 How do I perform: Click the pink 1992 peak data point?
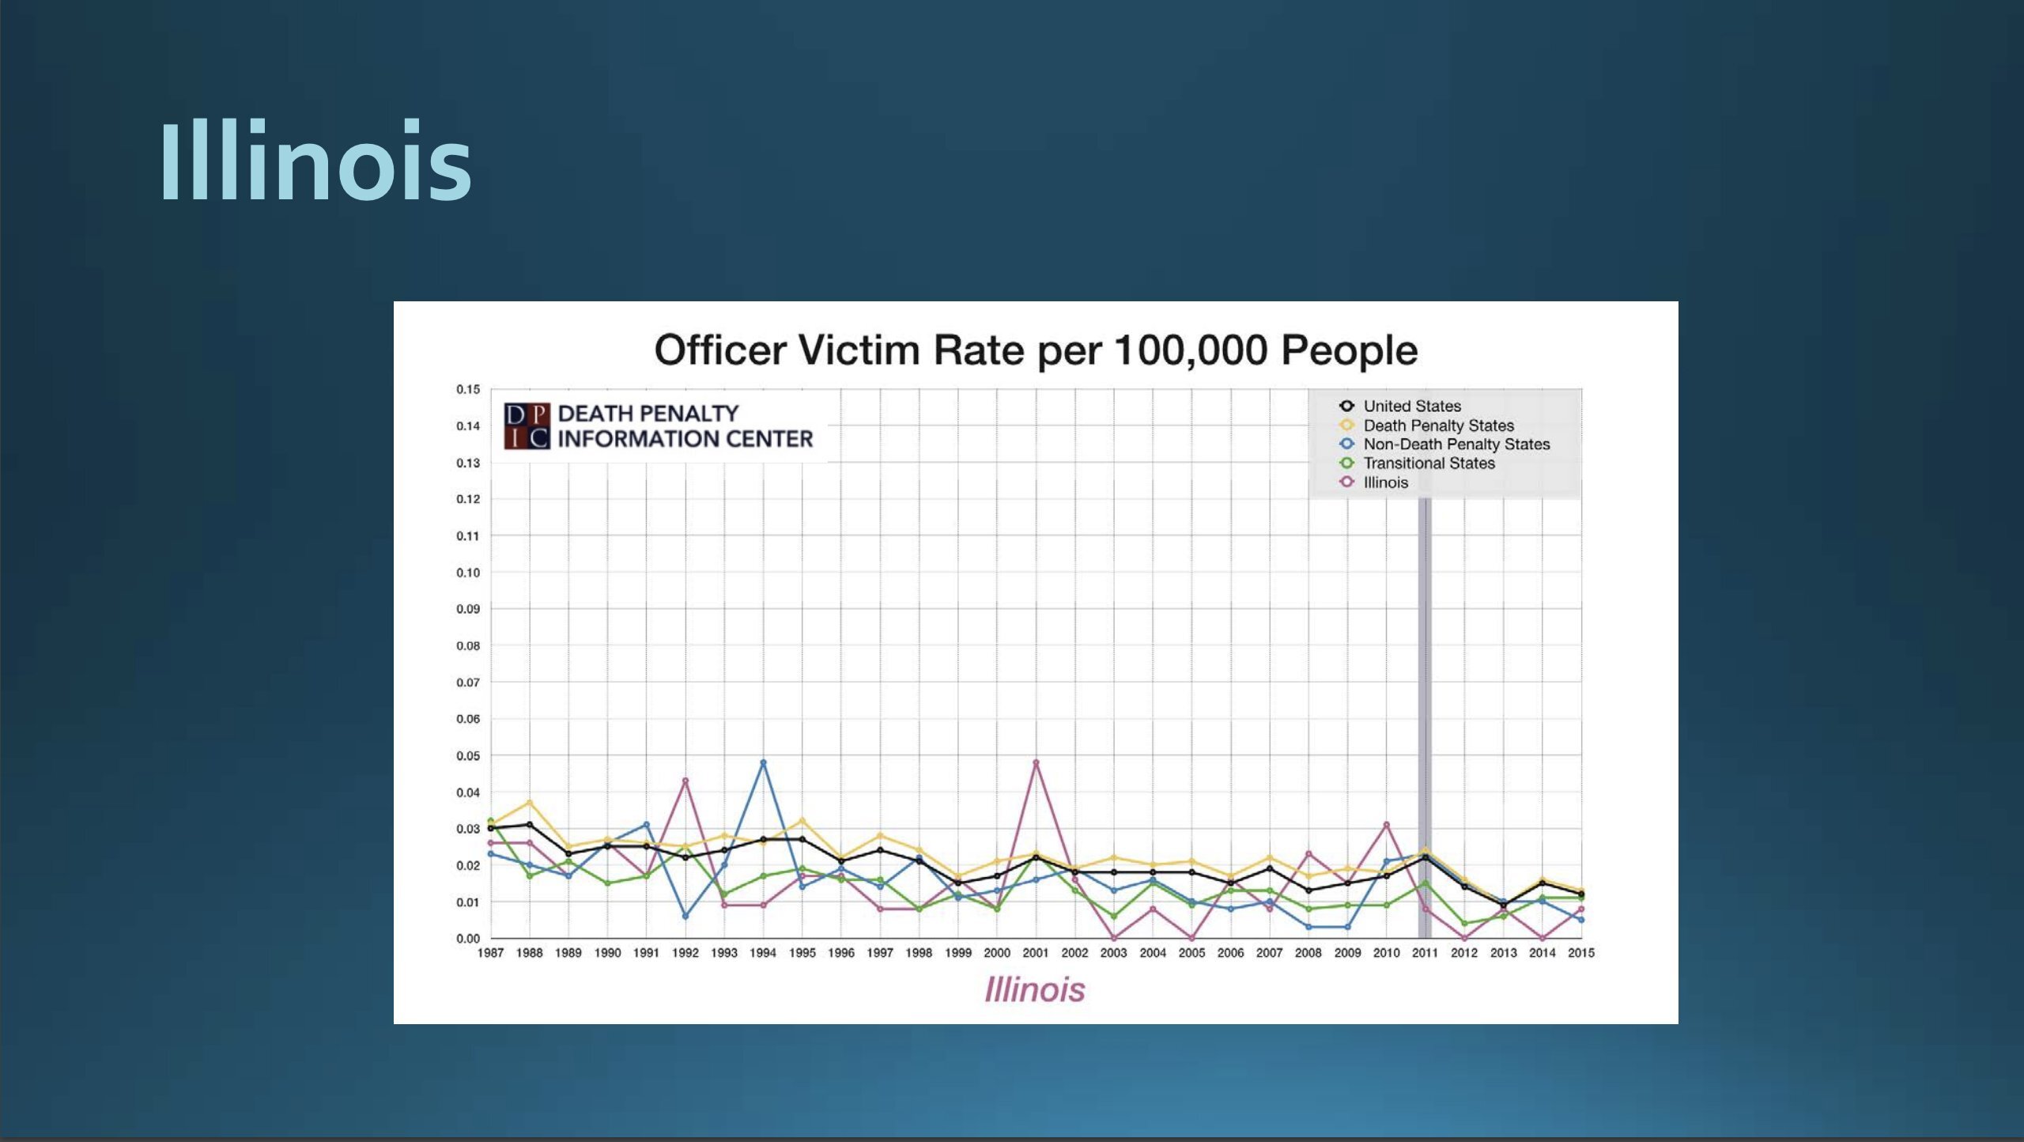(685, 781)
